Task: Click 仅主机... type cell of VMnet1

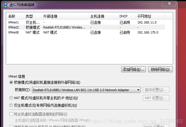Action: click(33, 22)
